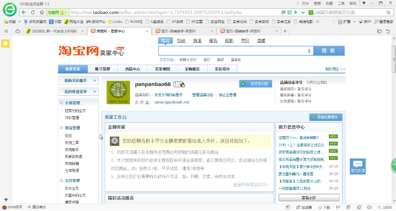This screenshot has height=211, width=396.
Task: Click the 加速器 accelerator icon in status bar
Action: click(304, 207)
